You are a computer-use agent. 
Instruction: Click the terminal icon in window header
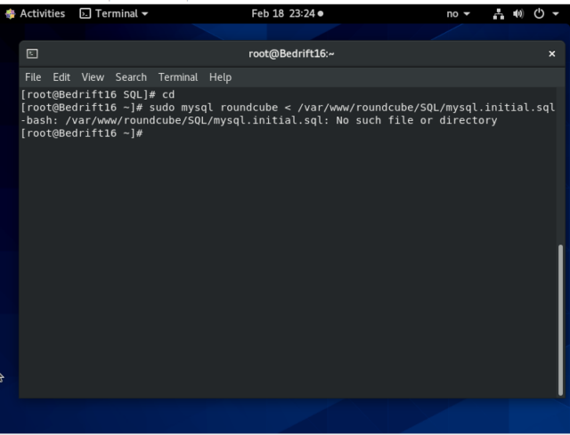[x=32, y=54]
